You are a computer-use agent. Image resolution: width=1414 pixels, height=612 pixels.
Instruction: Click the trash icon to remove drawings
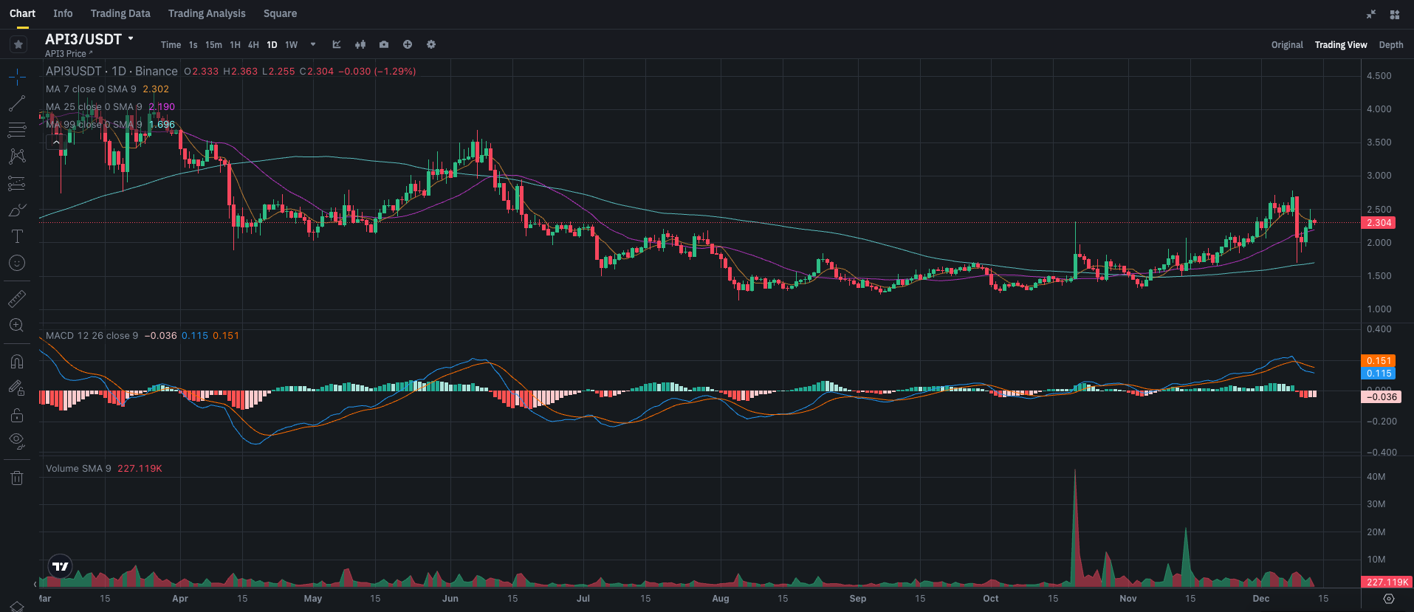tap(17, 478)
